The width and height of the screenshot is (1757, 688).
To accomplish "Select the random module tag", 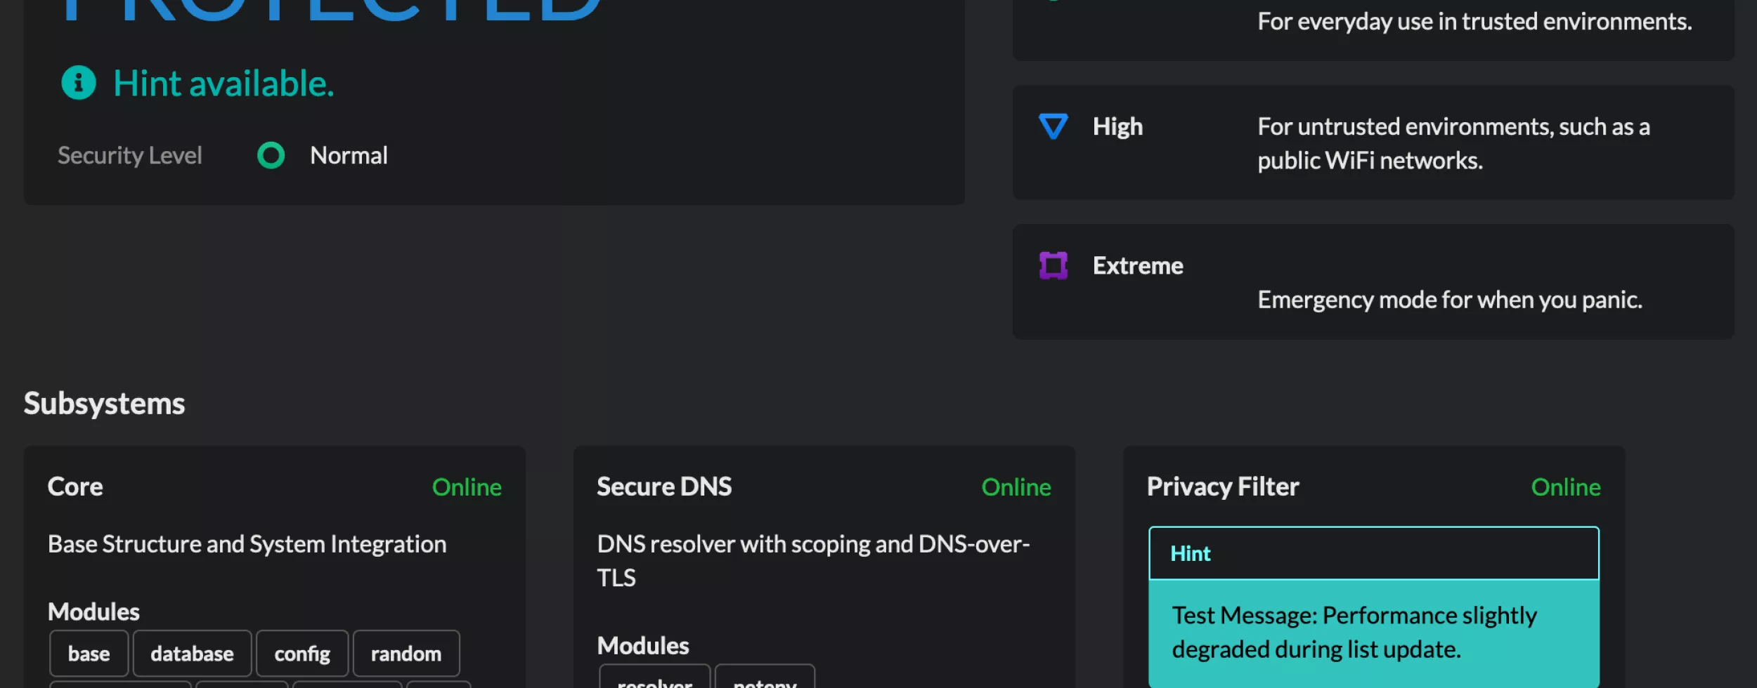I will (406, 654).
